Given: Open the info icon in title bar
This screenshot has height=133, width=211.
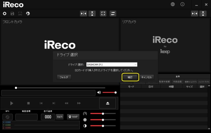Looking at the screenshot, I should (182, 4).
